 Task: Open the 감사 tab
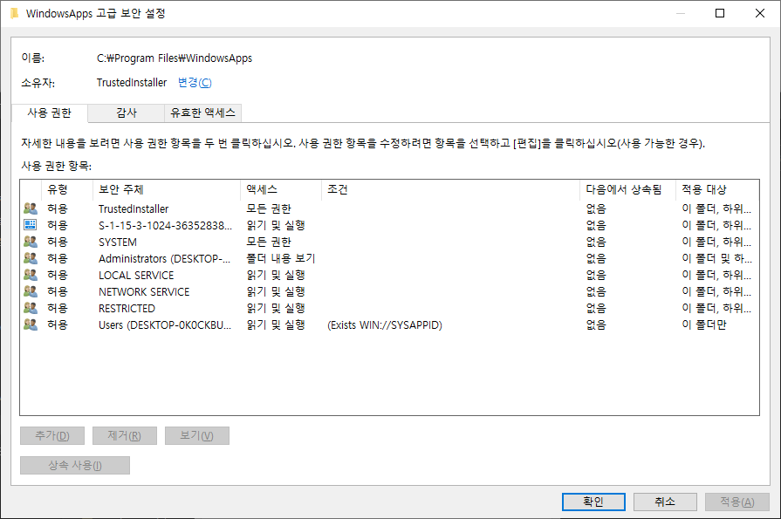click(x=126, y=113)
